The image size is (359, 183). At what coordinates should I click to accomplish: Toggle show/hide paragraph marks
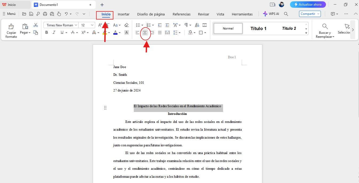pyautogui.click(x=187, y=25)
